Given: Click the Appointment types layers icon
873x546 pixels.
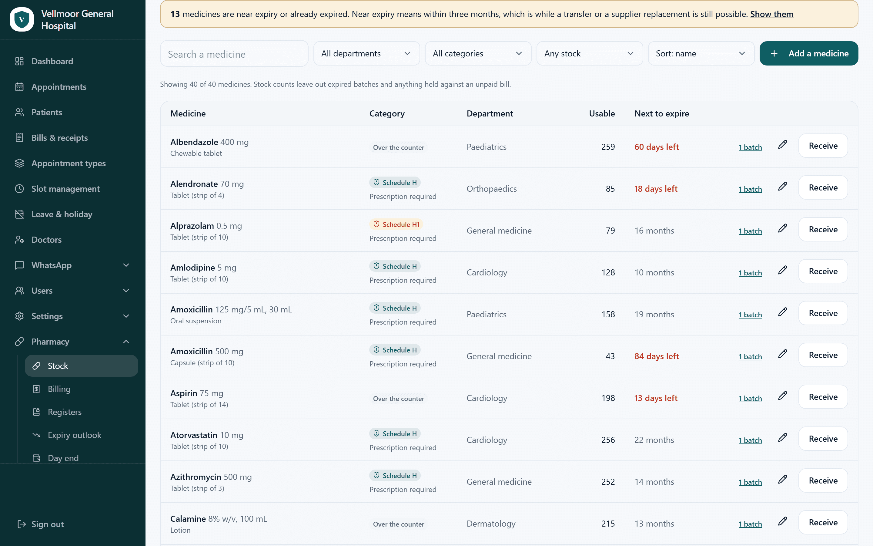Looking at the screenshot, I should pos(19,163).
